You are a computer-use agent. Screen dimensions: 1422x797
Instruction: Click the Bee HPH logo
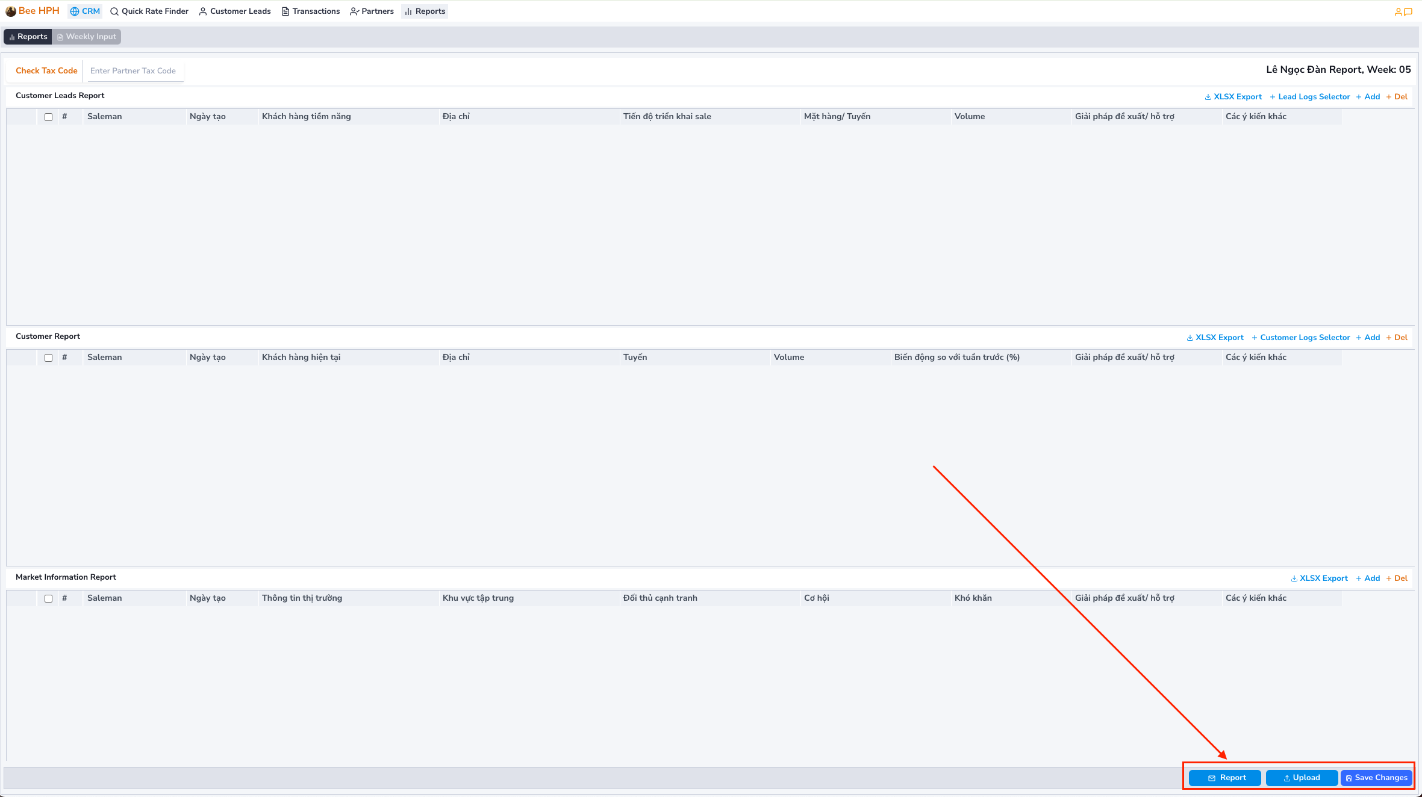(x=33, y=10)
